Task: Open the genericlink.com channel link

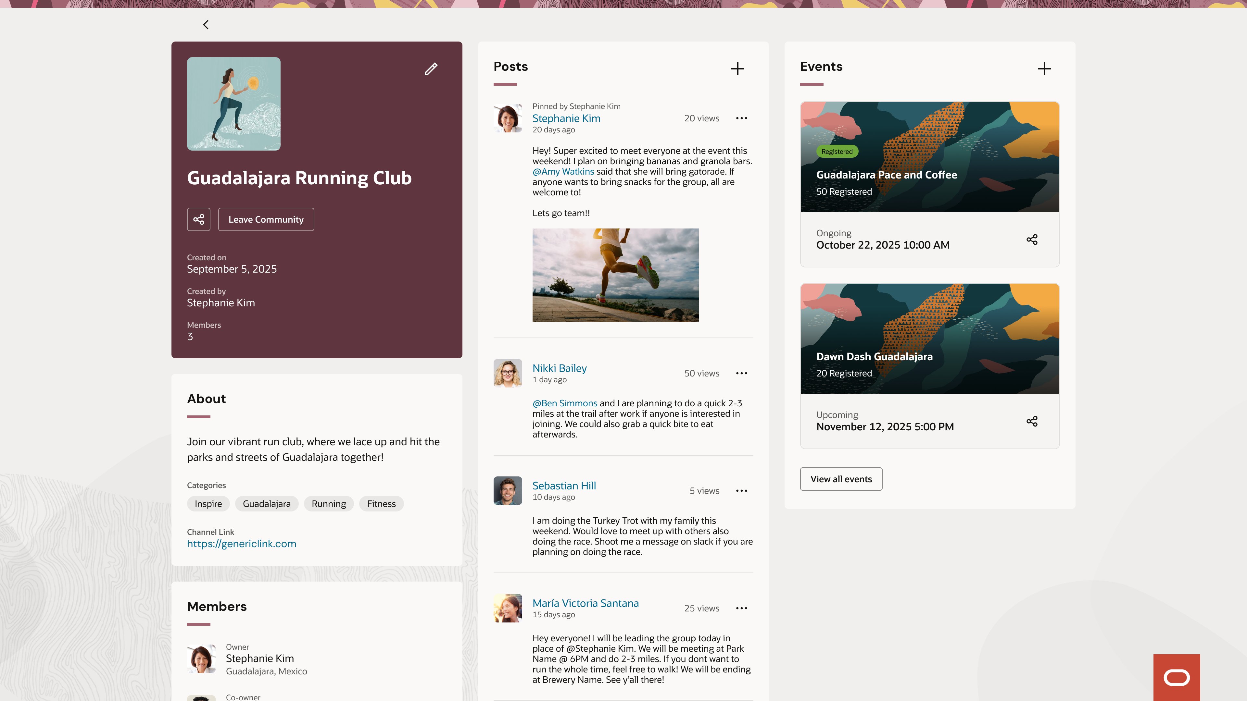Action: pos(242,544)
